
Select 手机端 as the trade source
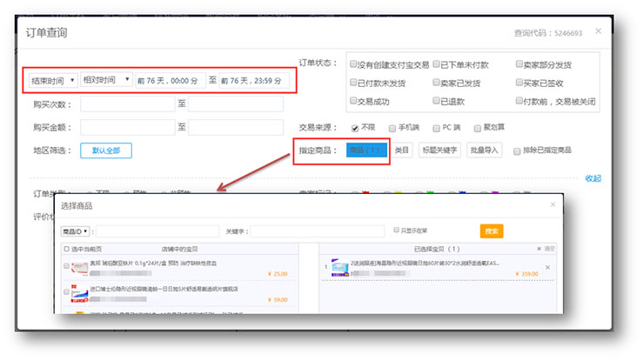point(393,127)
